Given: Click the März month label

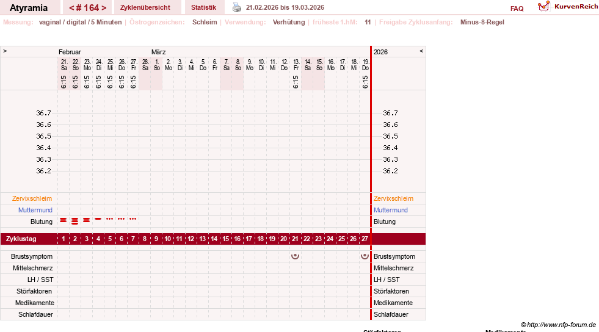Looking at the screenshot, I should pyautogui.click(x=159, y=52).
